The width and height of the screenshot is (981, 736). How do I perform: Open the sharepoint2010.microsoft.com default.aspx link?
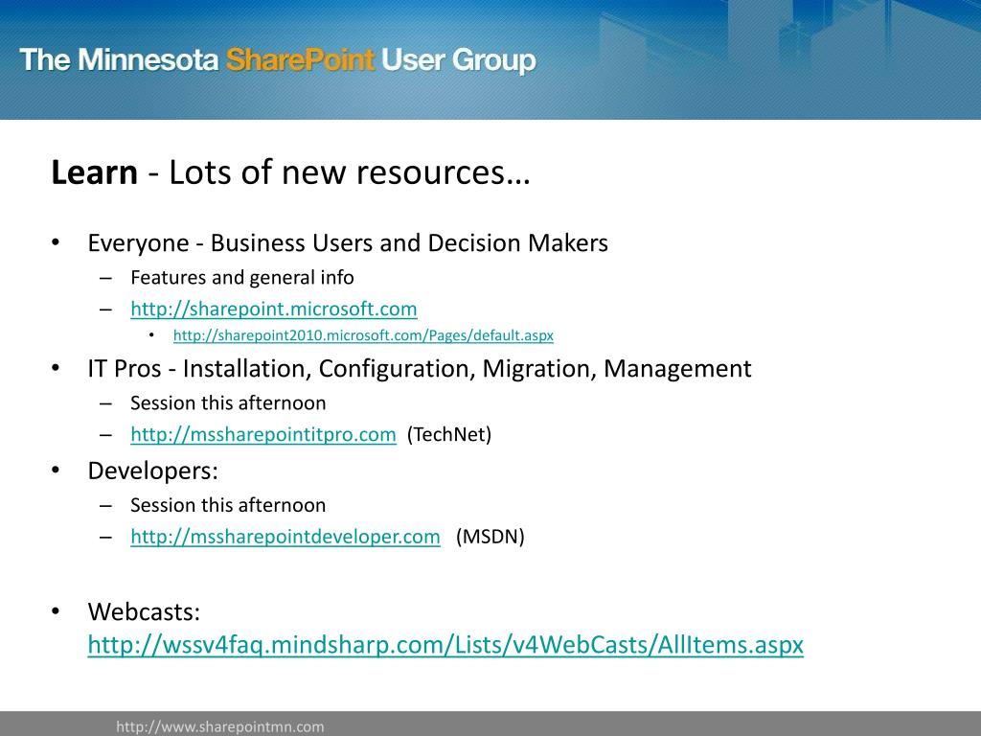click(x=363, y=335)
